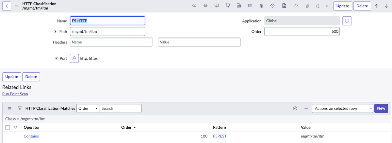Click the hierarchy tree icon

tap(261, 6)
